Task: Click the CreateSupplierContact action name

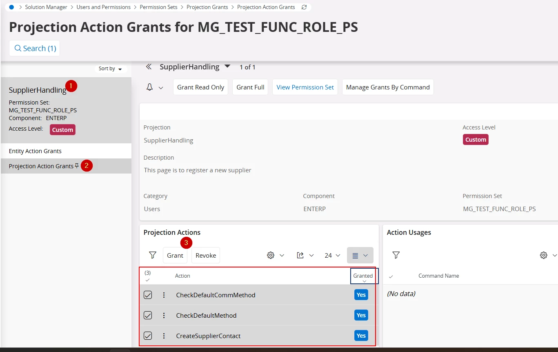Action: (x=208, y=336)
